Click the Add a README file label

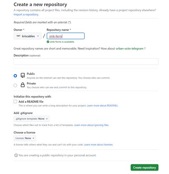(x=31, y=102)
